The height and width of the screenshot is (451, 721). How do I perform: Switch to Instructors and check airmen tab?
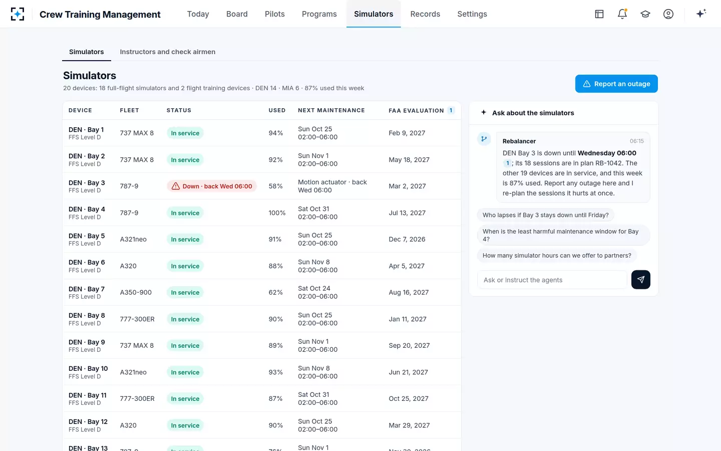click(168, 52)
